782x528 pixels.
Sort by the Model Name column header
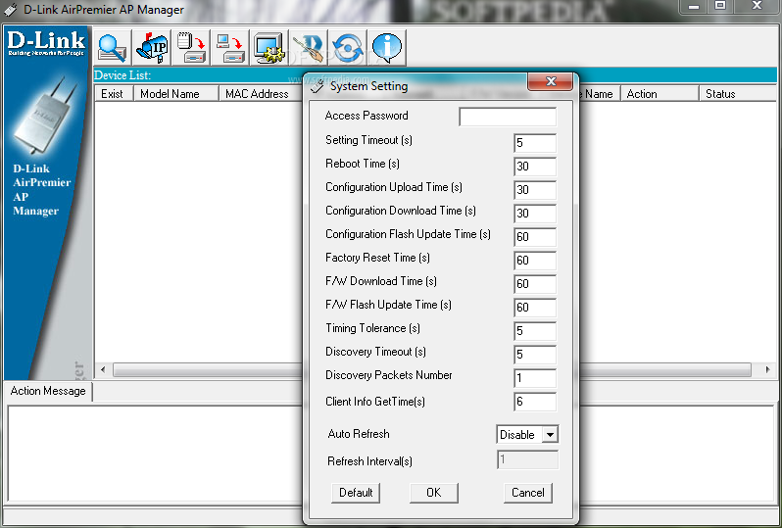coord(176,94)
